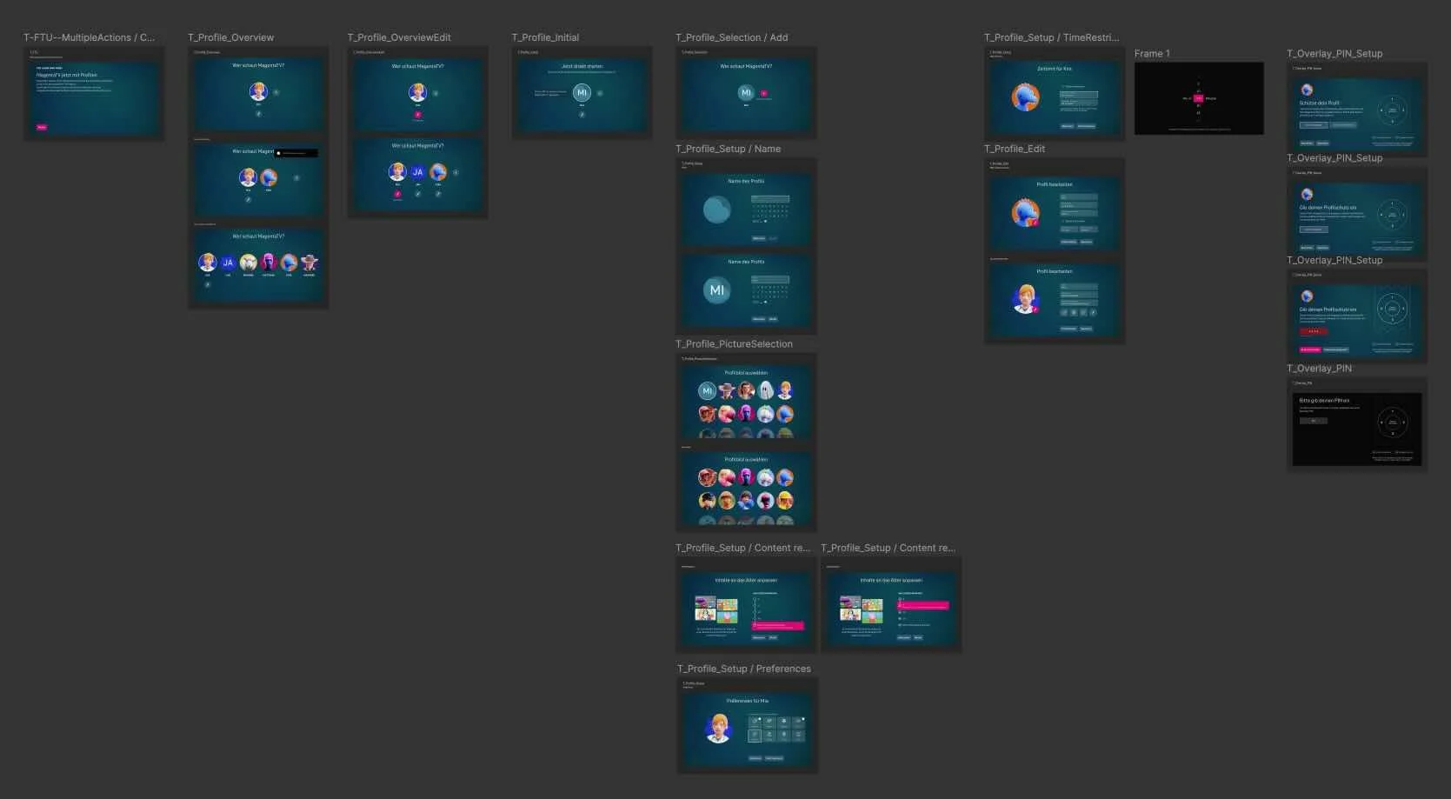Click the name input field beside the large MI avatar
This screenshot has width=1451, height=799.
tap(770, 280)
